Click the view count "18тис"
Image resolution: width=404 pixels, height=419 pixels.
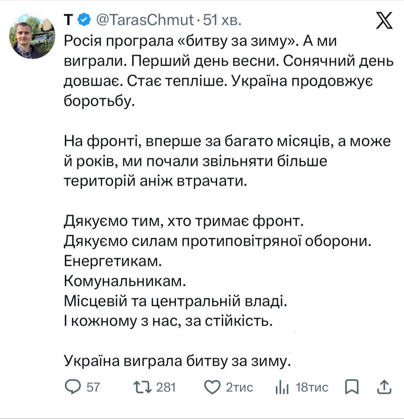(312, 387)
